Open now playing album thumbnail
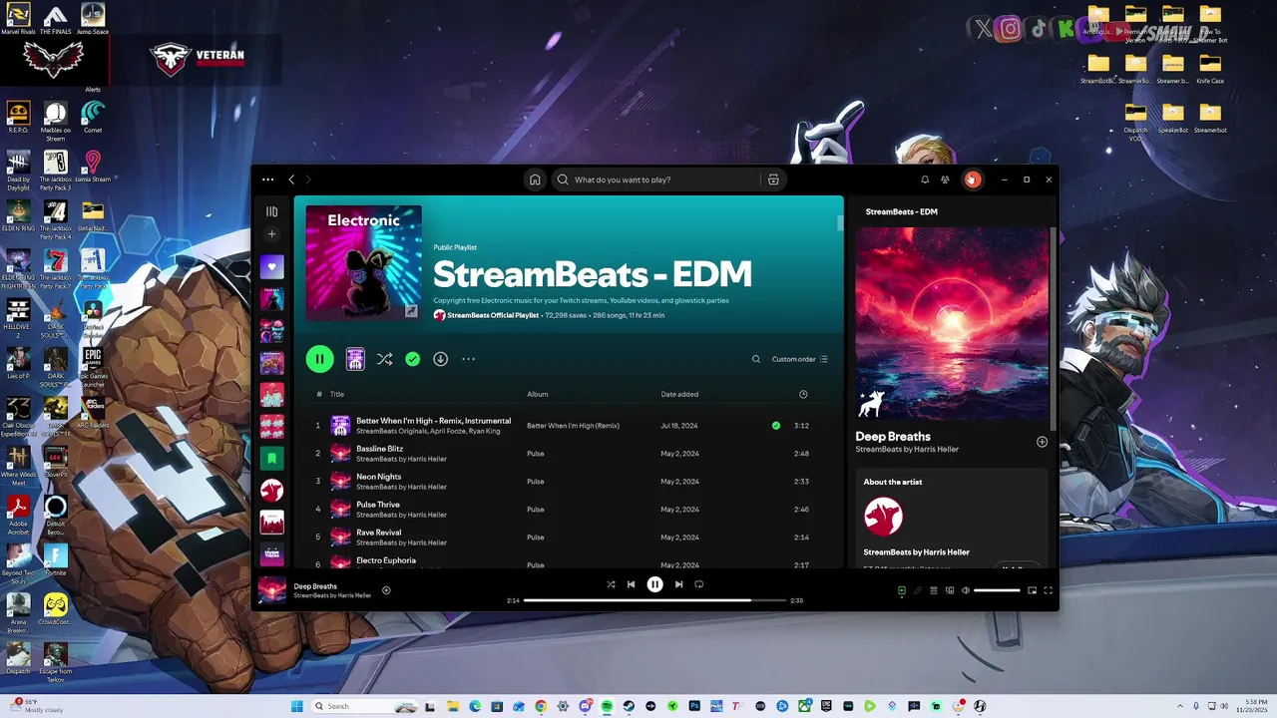 pyautogui.click(x=271, y=590)
